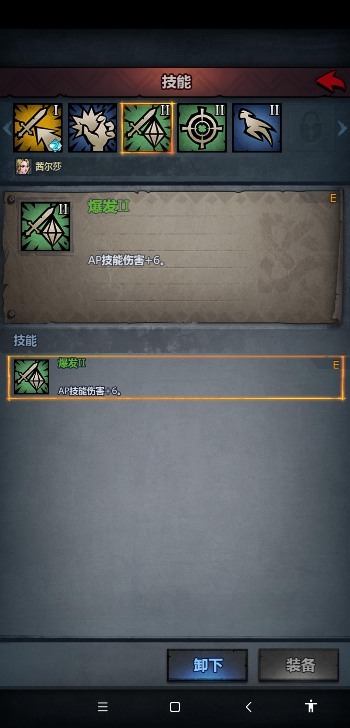Open Android recent apps menu
The width and height of the screenshot is (350, 728).
click(x=103, y=707)
